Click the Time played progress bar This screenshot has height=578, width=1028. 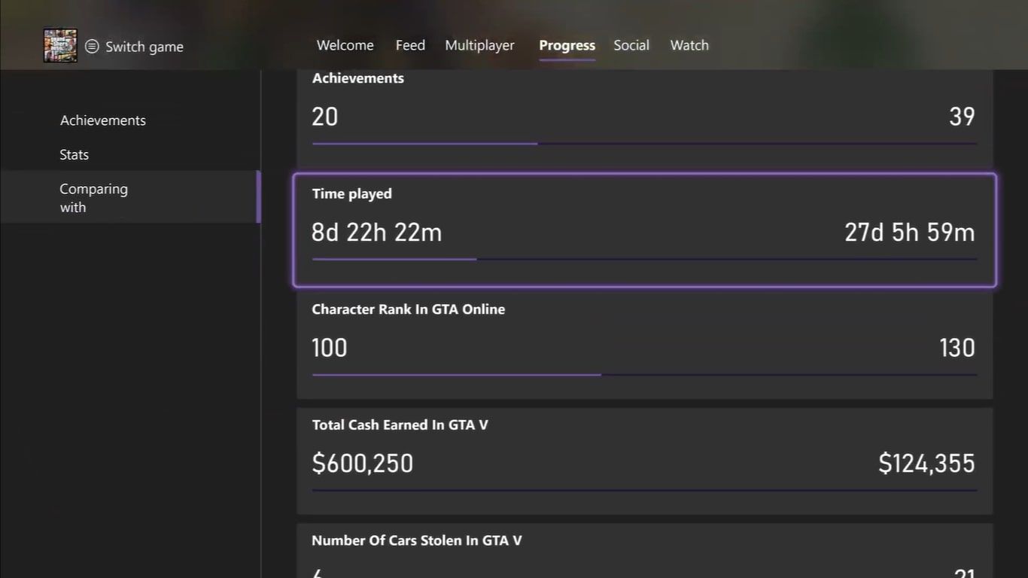(644, 259)
